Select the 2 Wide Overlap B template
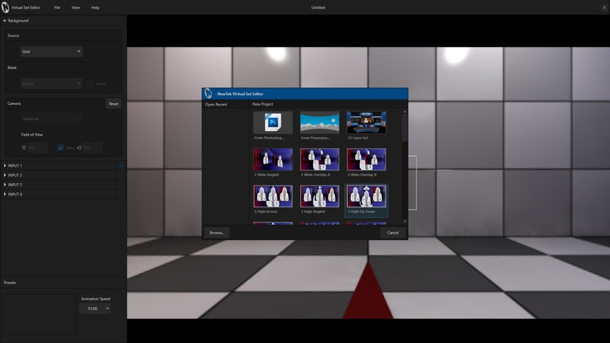Viewport: 610px width, 343px height. tap(366, 163)
